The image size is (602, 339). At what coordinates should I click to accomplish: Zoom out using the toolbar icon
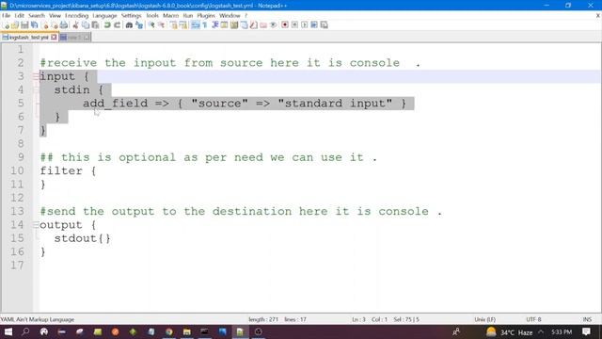coord(161,25)
